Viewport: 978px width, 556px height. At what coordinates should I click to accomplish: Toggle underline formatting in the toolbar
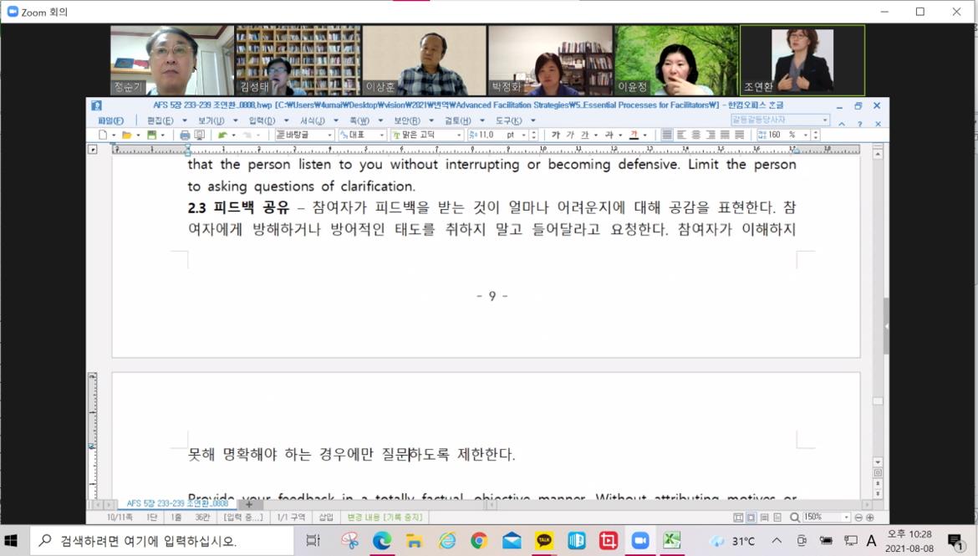[x=583, y=134]
